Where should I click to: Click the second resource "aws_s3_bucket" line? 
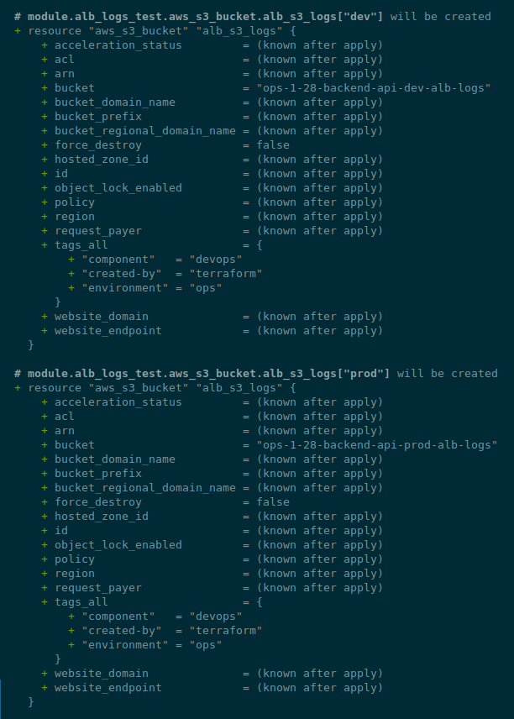click(x=155, y=388)
